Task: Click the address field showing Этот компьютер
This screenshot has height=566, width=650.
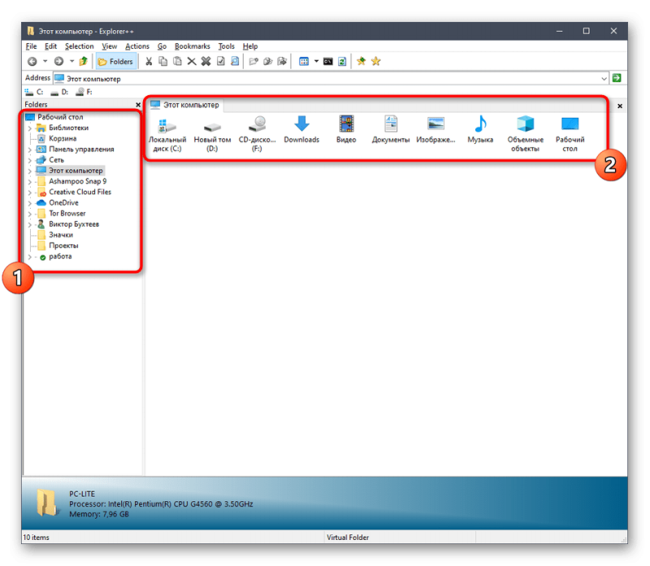Action: (x=330, y=78)
